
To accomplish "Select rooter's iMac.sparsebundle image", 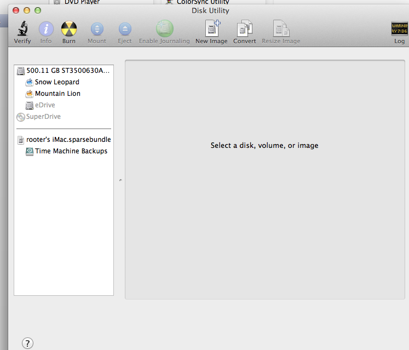I will click(x=64, y=140).
